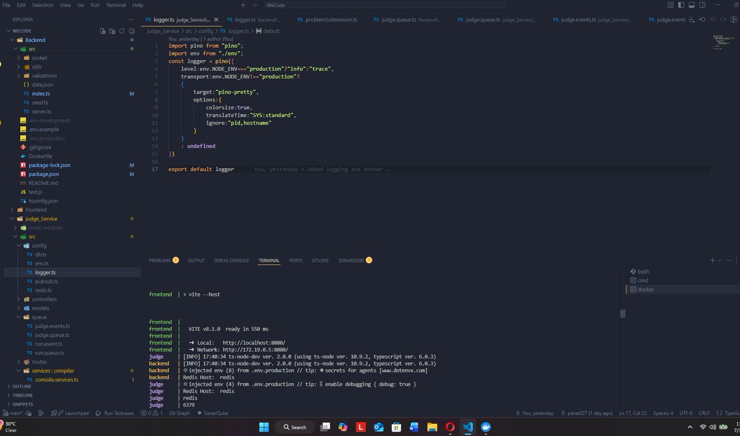Viewport: 740px width, 436px height.
Task: Click the cloud publish icon beside main branch
Action: [29, 413]
